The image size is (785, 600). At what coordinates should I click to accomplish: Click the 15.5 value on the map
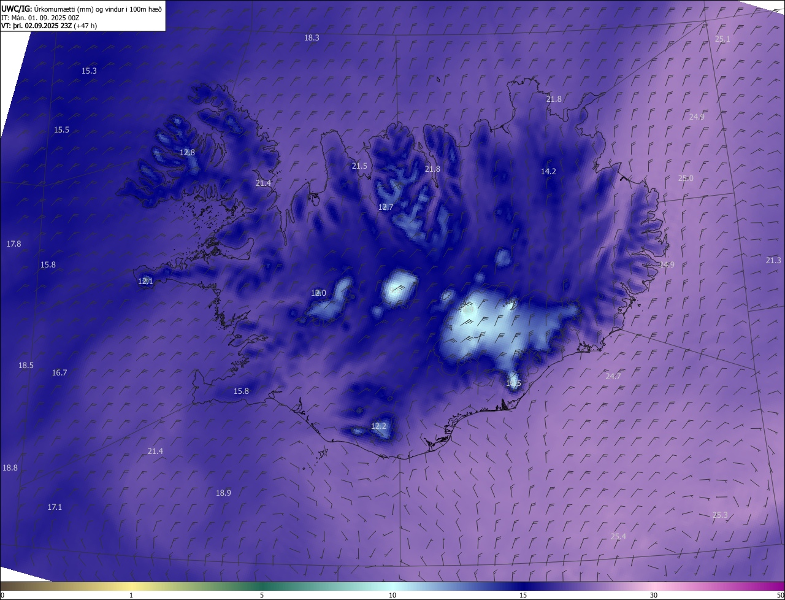tap(61, 129)
